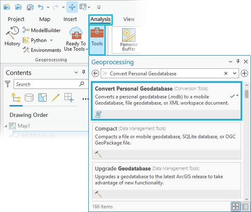This screenshot has width=251, height=212.
Task: Open the Compact tool result
Action: 166,141
